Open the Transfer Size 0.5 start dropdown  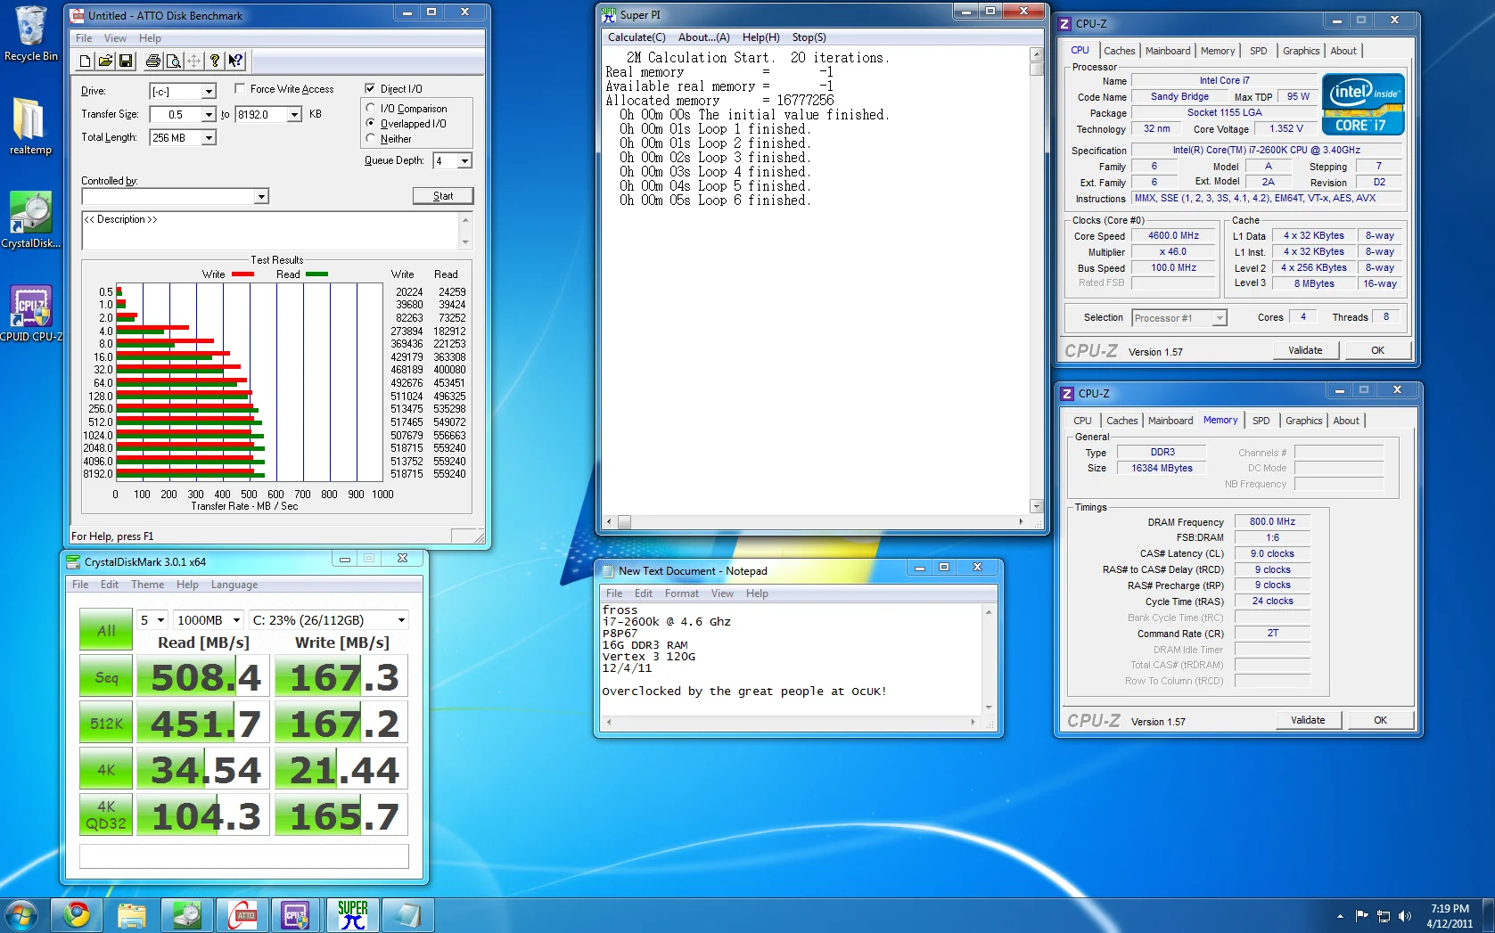209,114
